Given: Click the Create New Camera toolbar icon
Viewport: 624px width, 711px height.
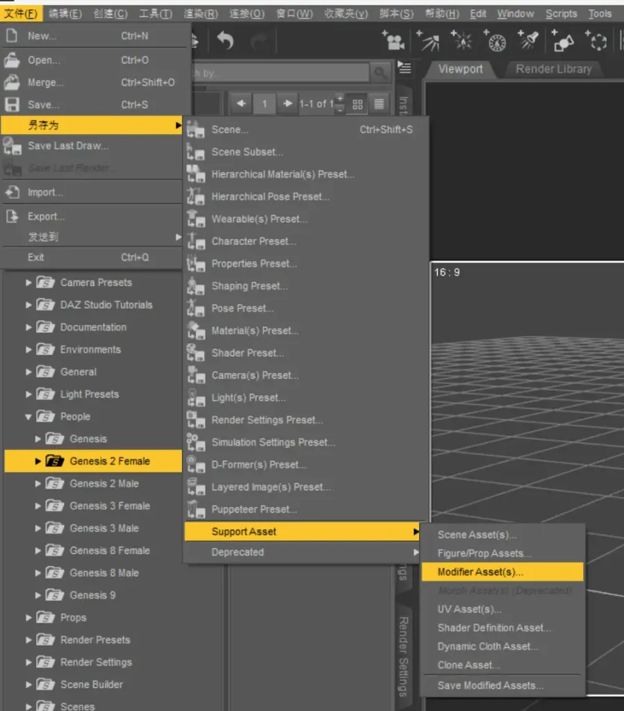Looking at the screenshot, I should tap(393, 41).
